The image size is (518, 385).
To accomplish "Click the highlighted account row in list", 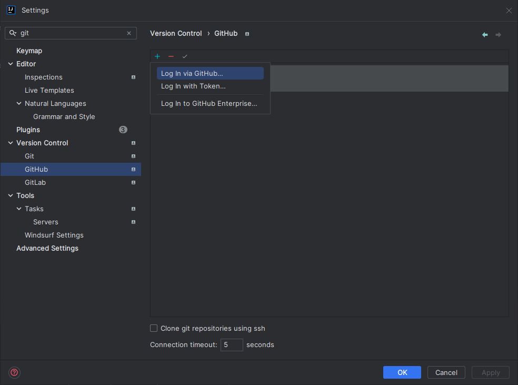I will click(x=389, y=78).
